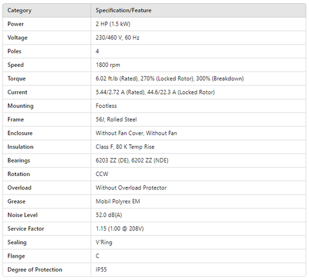Click the Noise Level 52.0 dB(A) value
309x280 pixels.
click(109, 215)
